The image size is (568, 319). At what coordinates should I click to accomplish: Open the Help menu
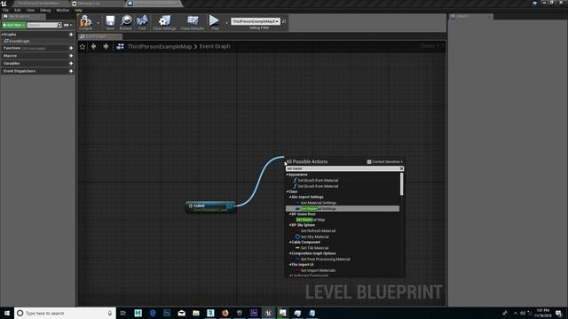coord(79,10)
